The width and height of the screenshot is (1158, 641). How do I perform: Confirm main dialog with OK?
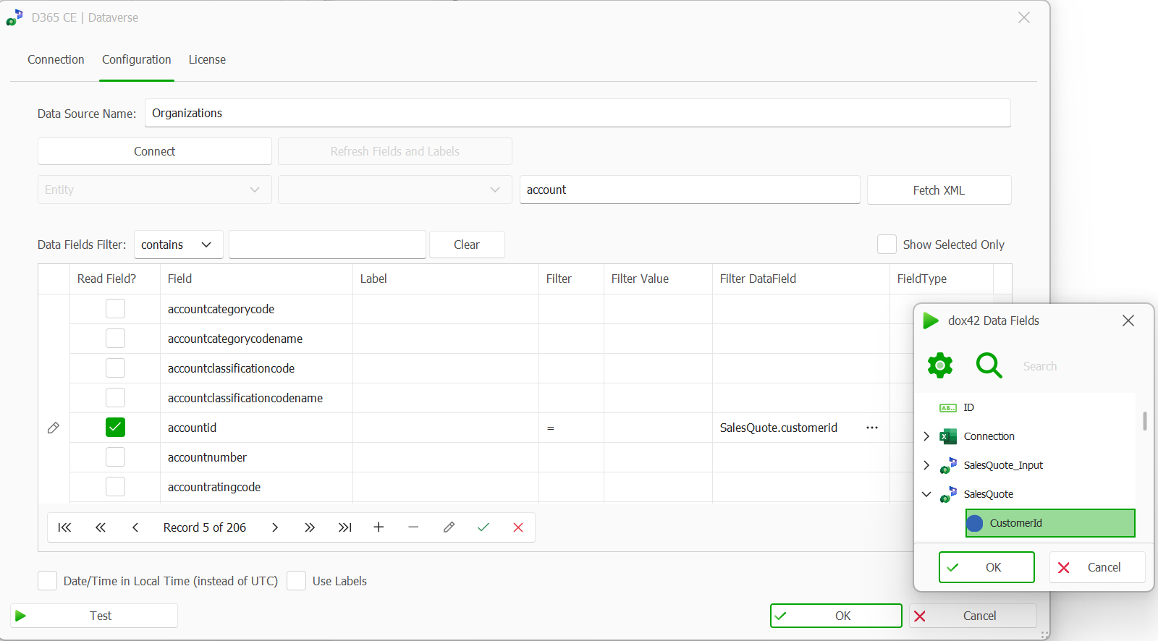(x=836, y=616)
